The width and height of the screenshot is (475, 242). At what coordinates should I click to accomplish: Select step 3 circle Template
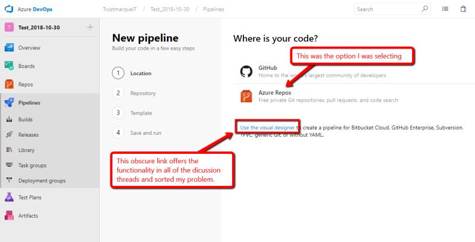pyautogui.click(x=118, y=113)
